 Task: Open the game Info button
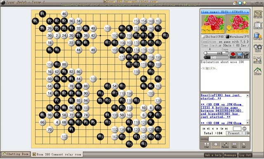(x=239, y=55)
